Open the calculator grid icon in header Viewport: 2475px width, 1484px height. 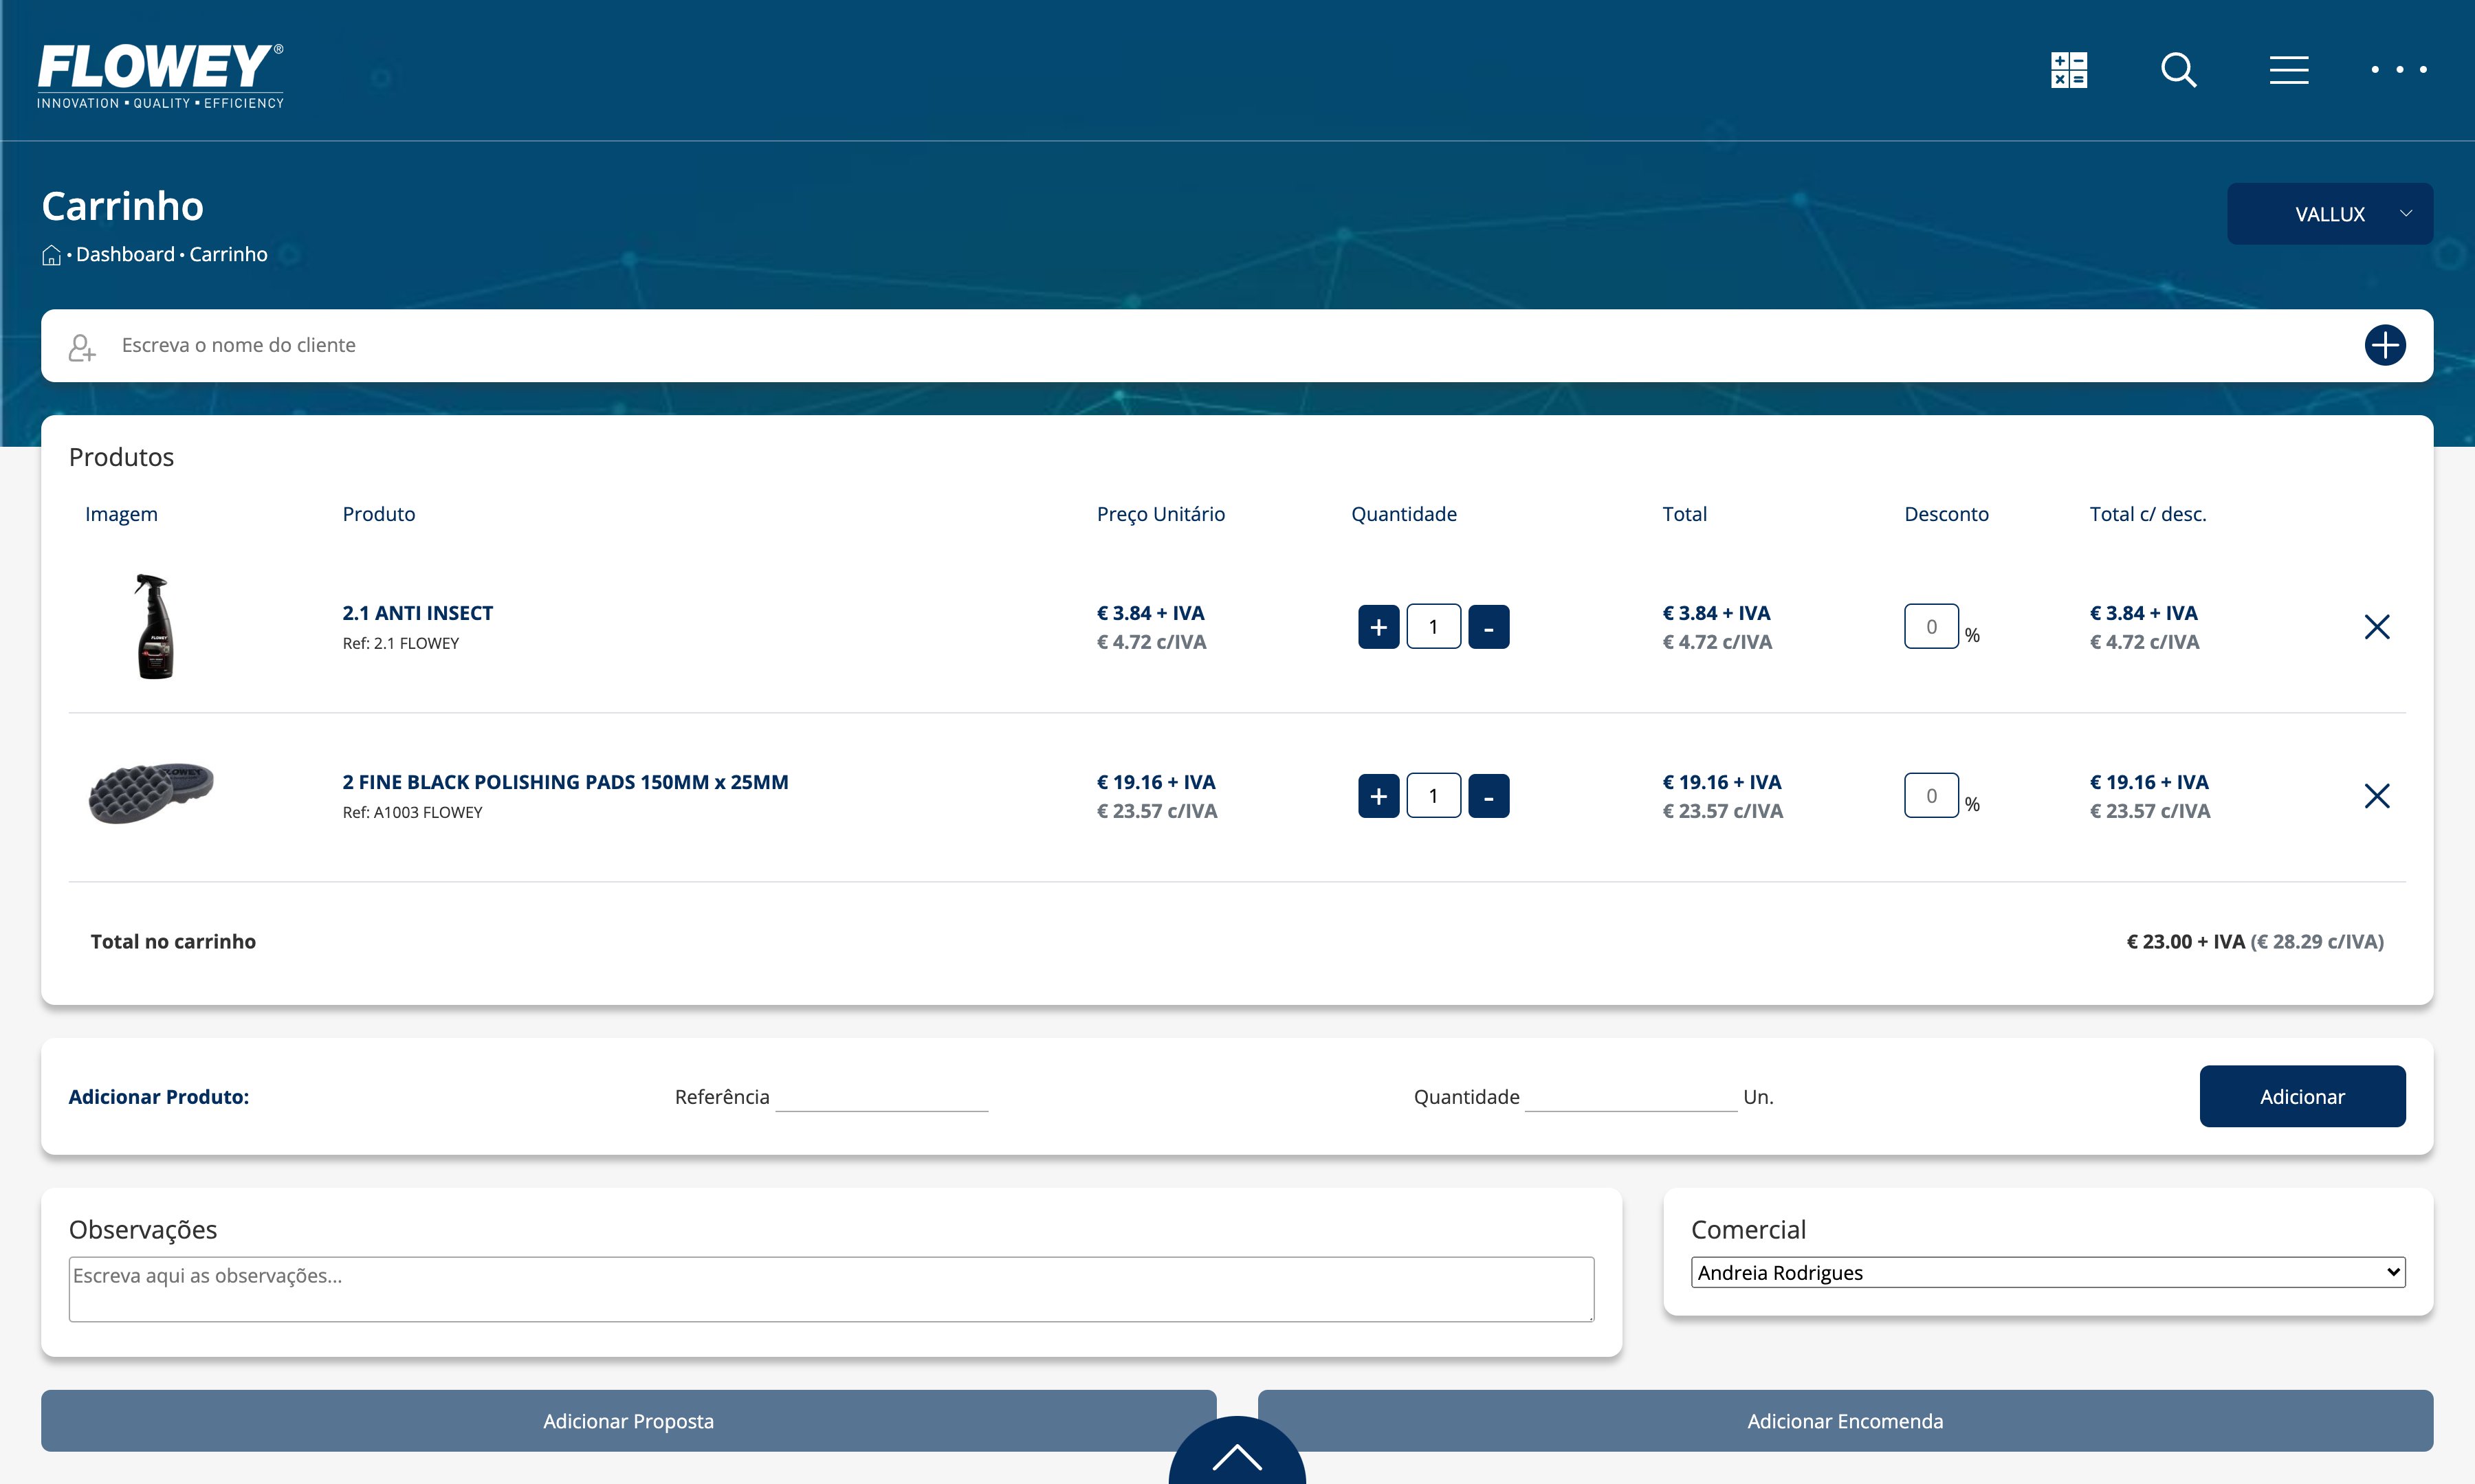coord(2068,70)
